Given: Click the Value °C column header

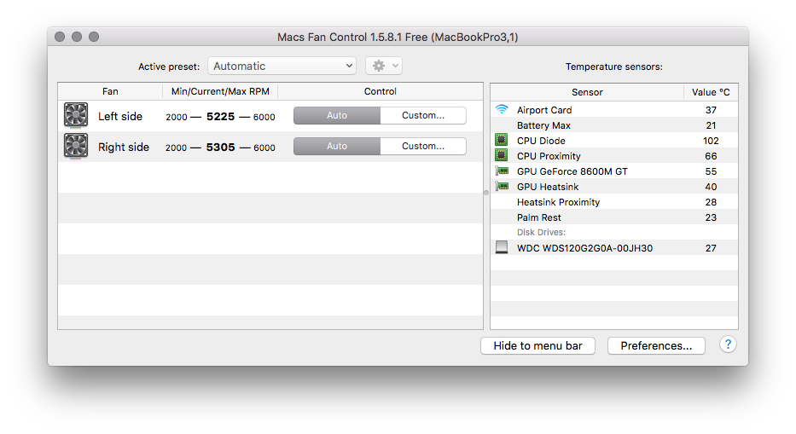Looking at the screenshot, I should [711, 92].
